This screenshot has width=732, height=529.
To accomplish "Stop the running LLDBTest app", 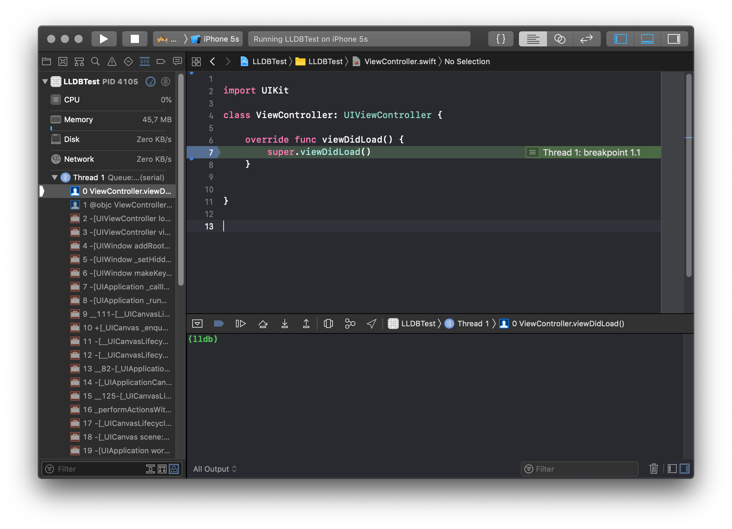I will pyautogui.click(x=135, y=39).
